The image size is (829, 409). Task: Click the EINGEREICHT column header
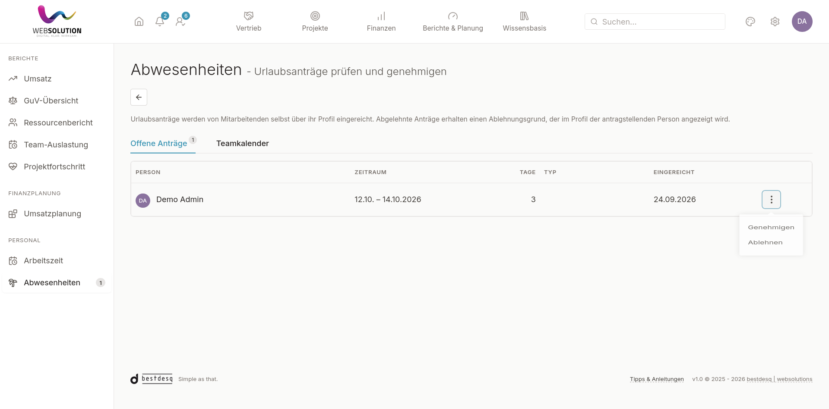coord(674,172)
